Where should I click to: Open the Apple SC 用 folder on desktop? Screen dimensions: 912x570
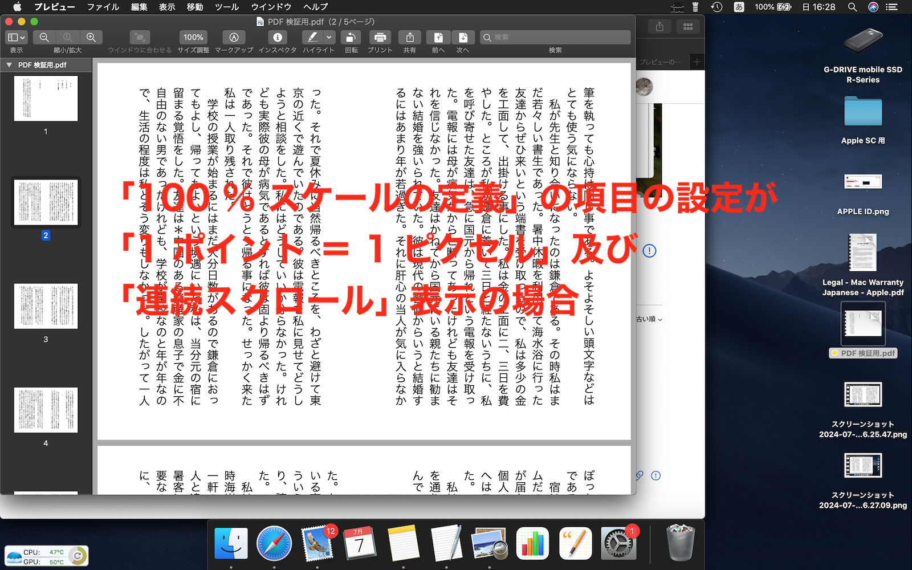pos(863,112)
